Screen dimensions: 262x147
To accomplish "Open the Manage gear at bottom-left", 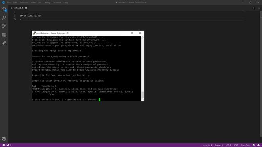I will tap(4, 139).
